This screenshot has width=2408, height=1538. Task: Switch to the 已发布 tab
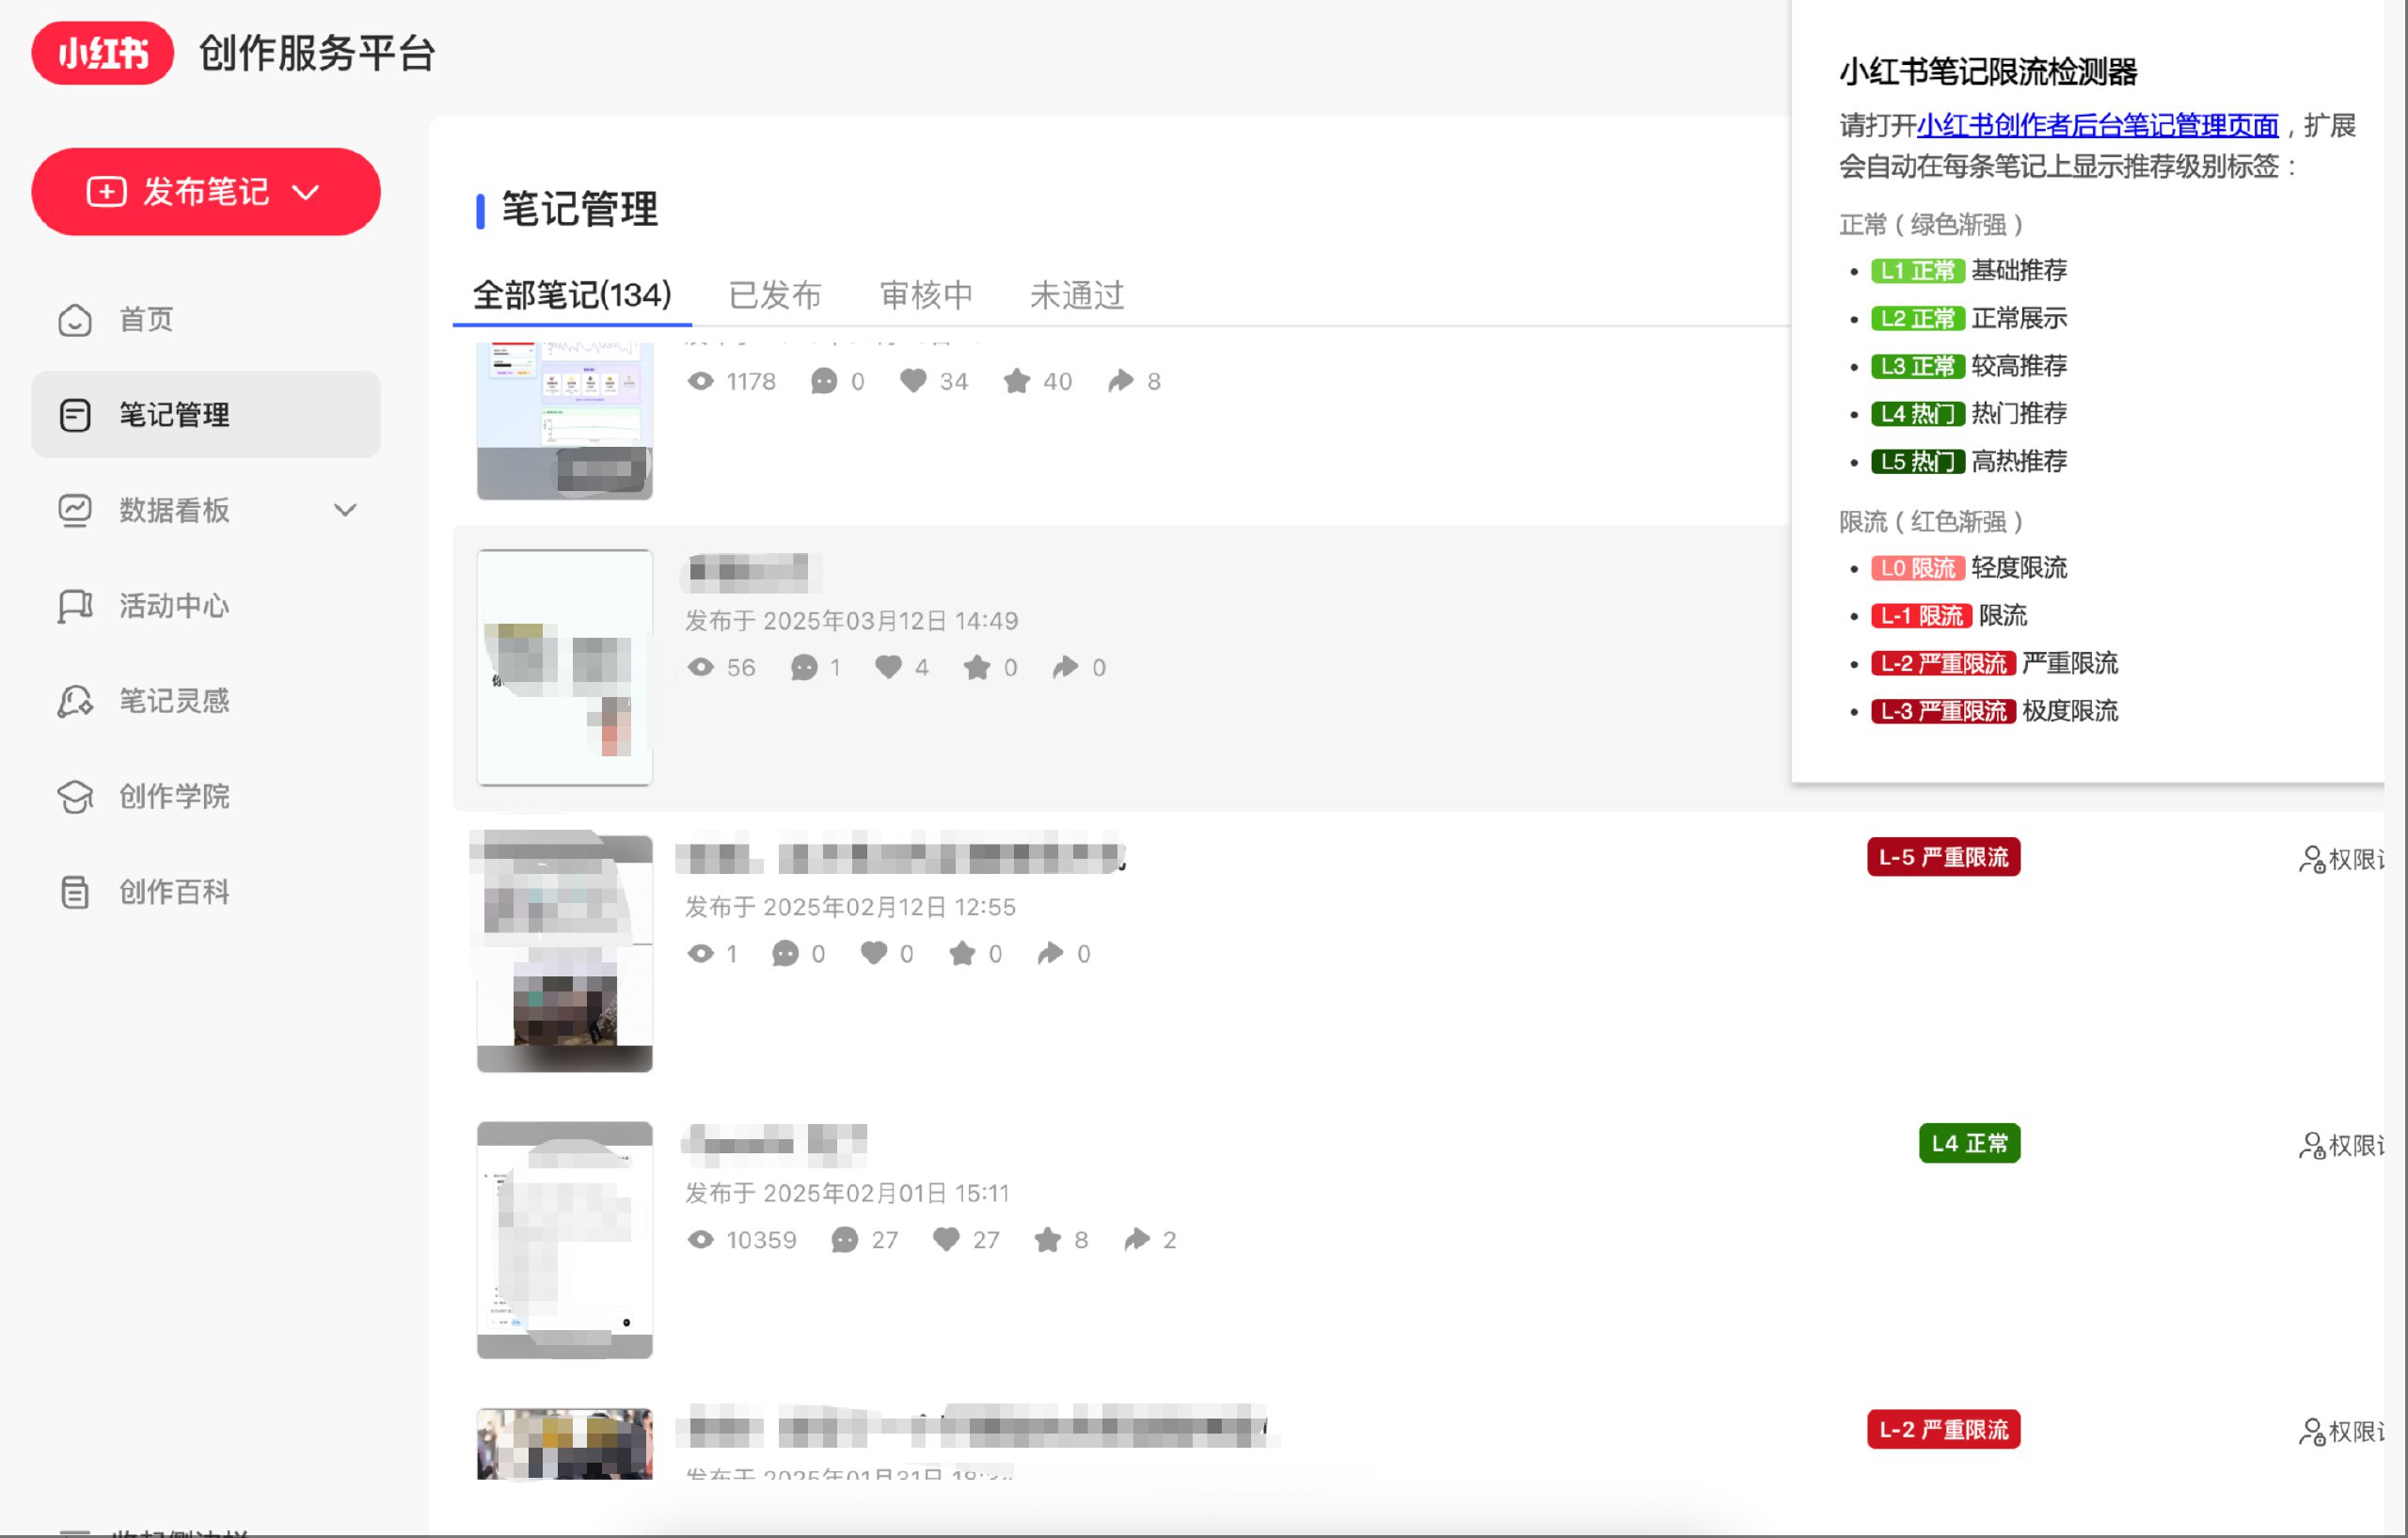775,295
